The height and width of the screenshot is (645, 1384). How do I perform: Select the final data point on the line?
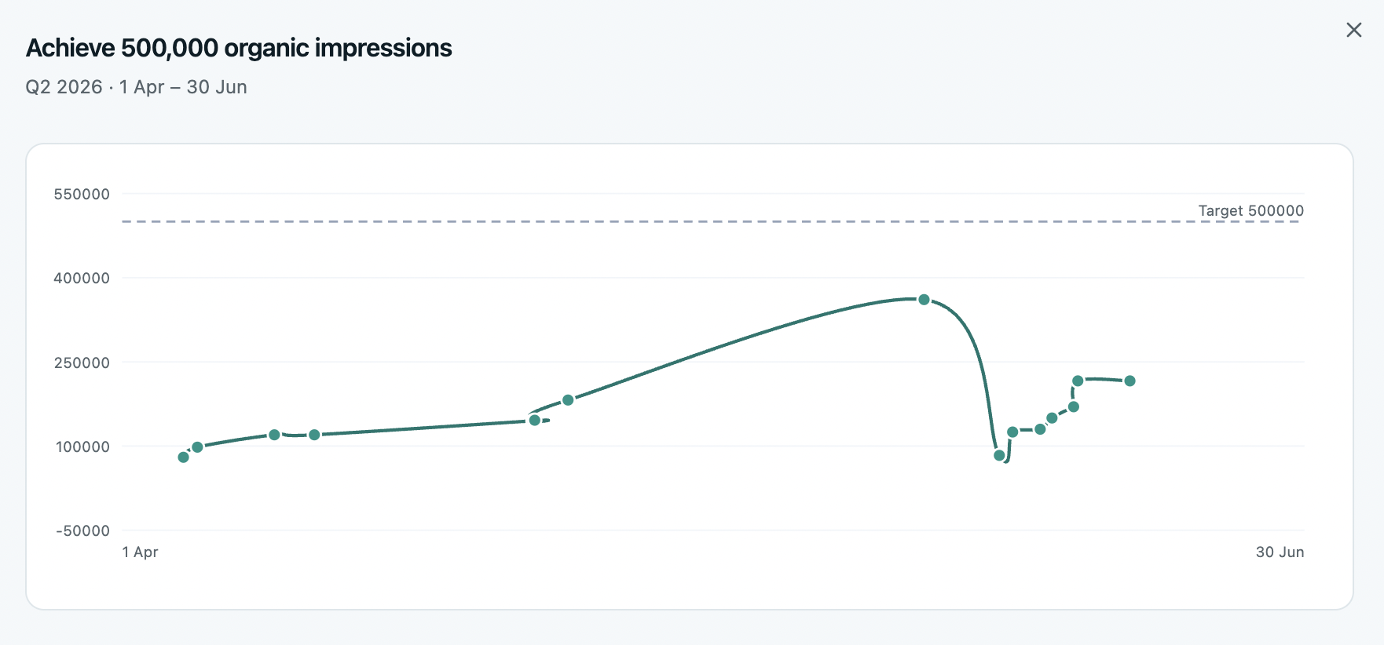(x=1130, y=381)
